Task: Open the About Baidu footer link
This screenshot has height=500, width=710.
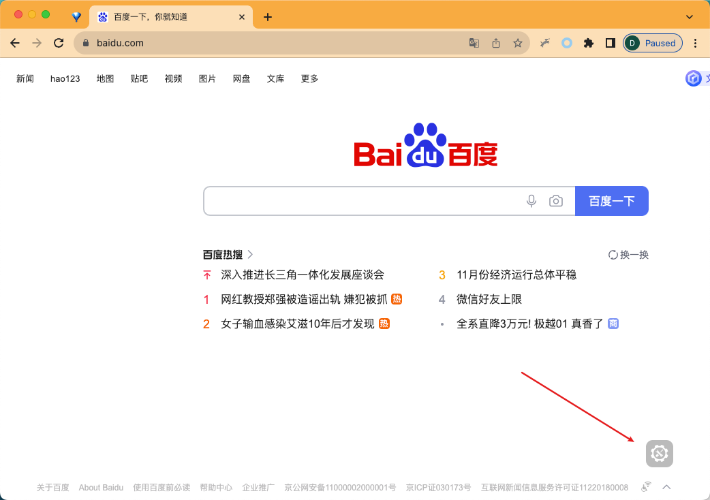Action: pyautogui.click(x=101, y=488)
